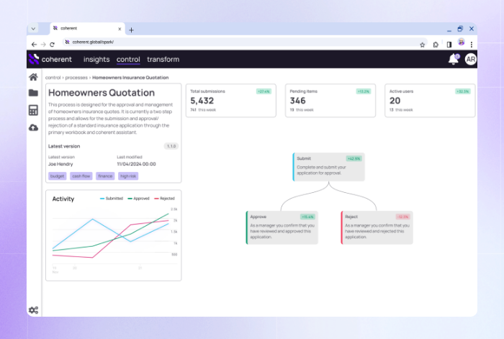Open the notifications bell

pos(454,60)
